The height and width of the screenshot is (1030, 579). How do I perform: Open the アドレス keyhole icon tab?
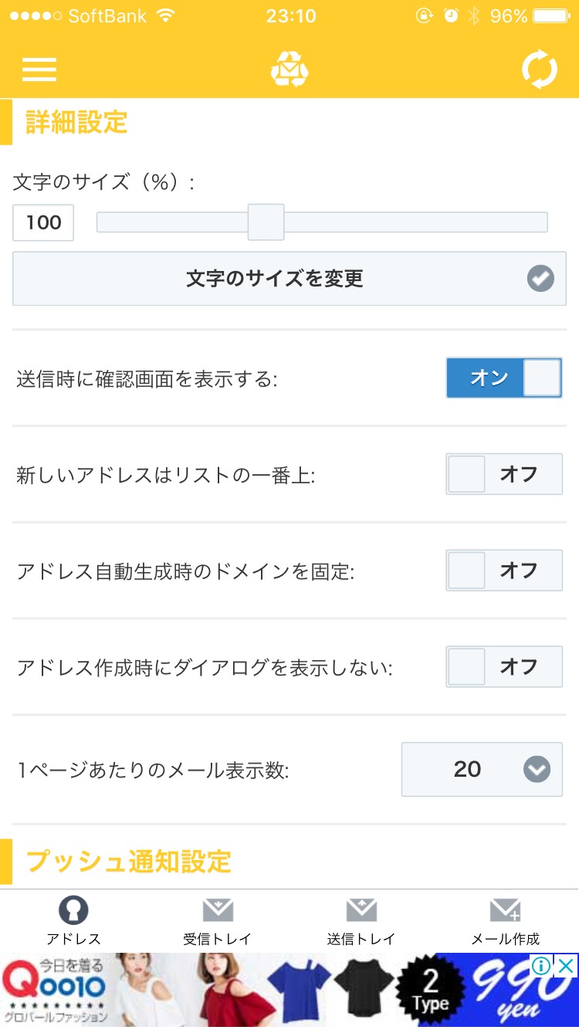coord(73,911)
